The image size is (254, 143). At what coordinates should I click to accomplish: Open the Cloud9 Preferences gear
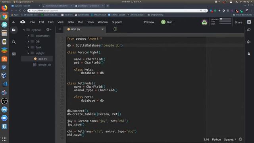(x=249, y=22)
